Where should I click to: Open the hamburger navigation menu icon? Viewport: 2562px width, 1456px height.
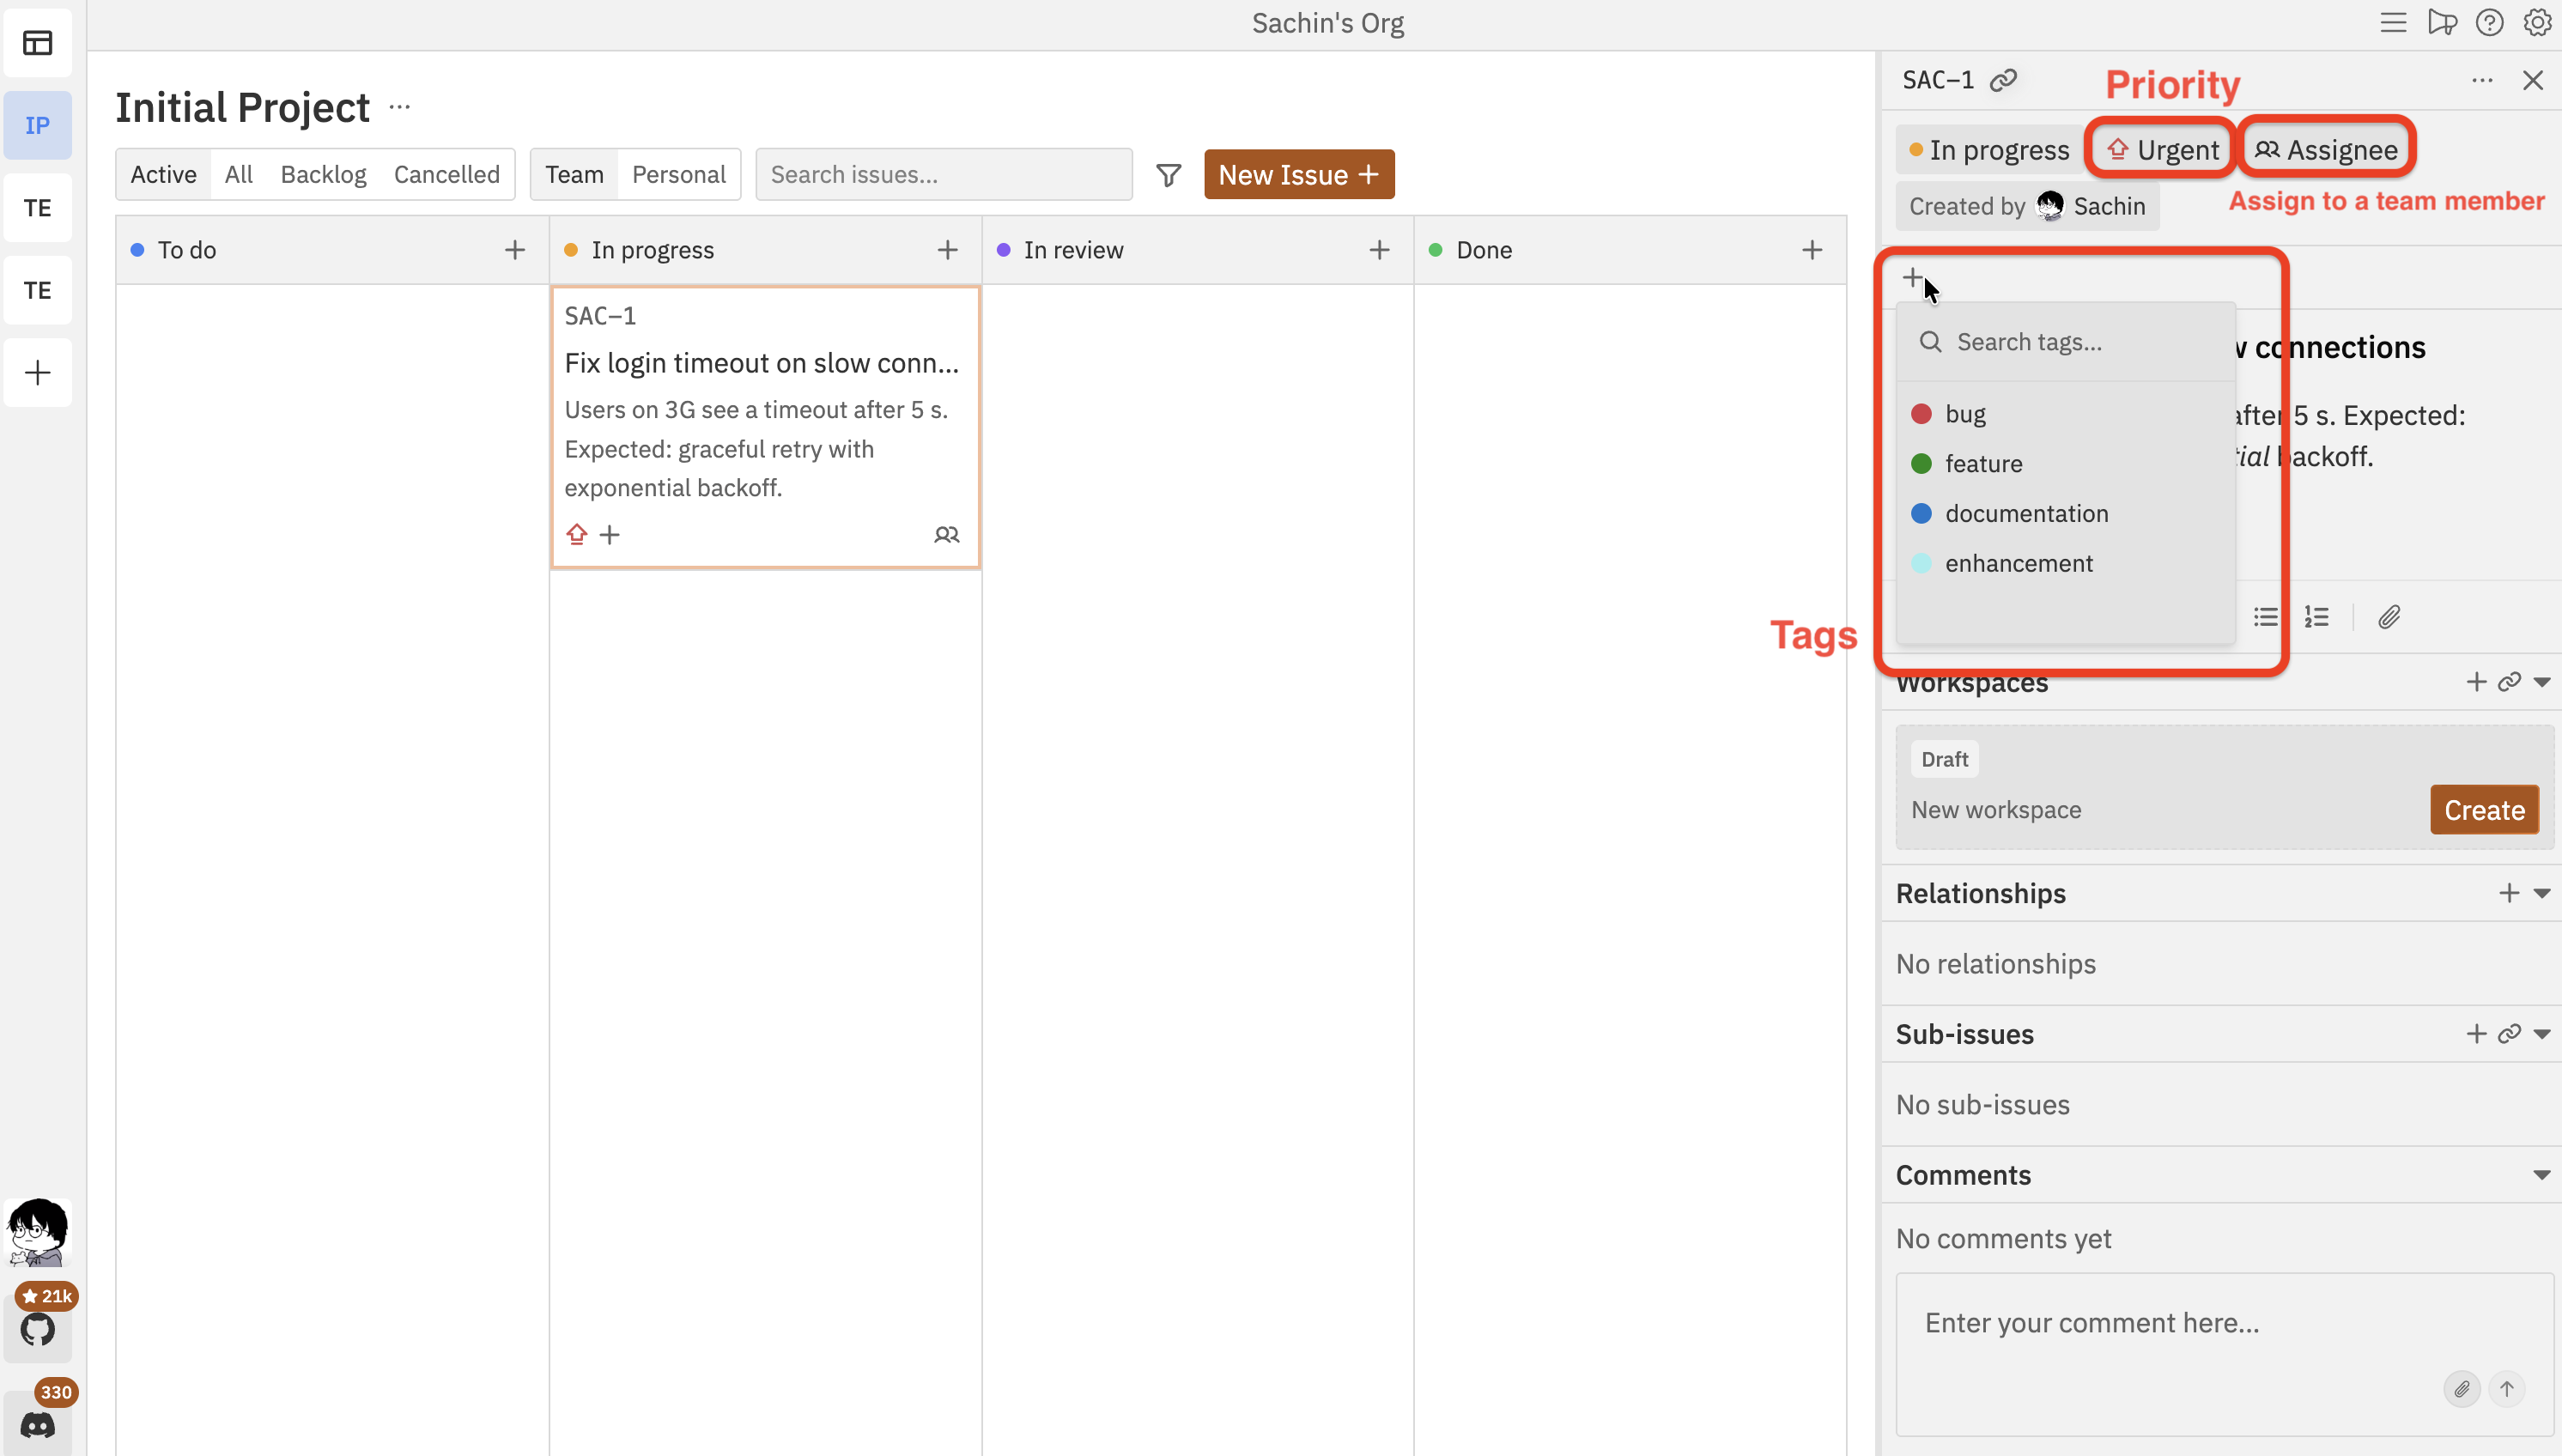[2394, 22]
